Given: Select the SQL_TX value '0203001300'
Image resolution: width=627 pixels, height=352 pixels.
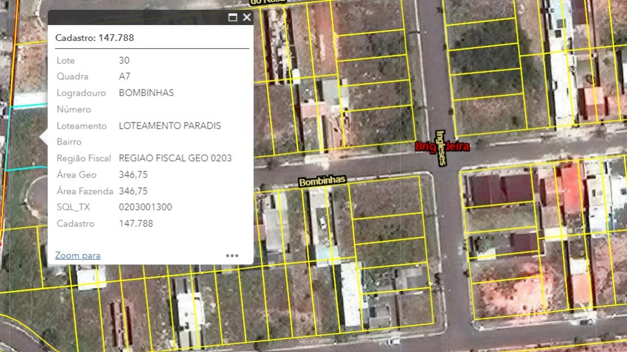Looking at the screenshot, I should click(x=145, y=207).
